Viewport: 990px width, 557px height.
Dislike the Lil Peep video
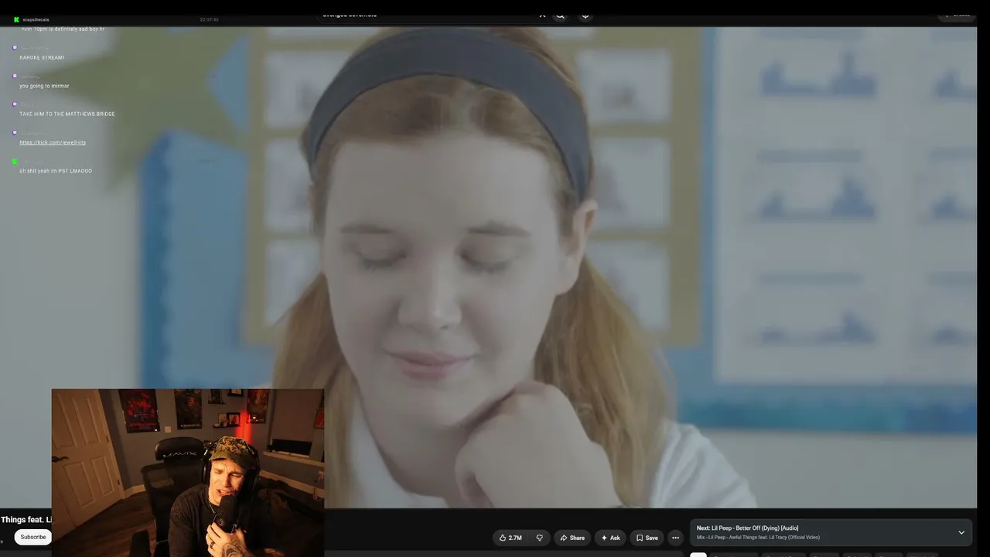(x=539, y=538)
